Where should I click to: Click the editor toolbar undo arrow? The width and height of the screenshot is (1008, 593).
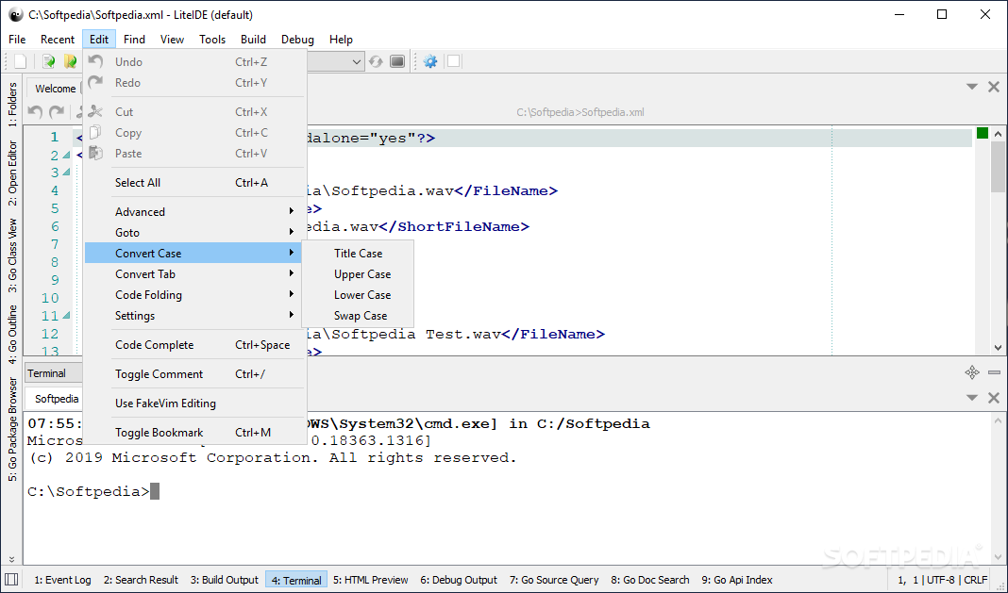tap(35, 112)
